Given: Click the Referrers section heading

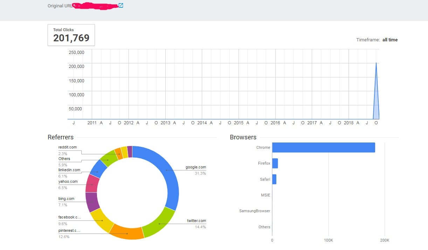Looking at the screenshot, I should [x=60, y=137].
